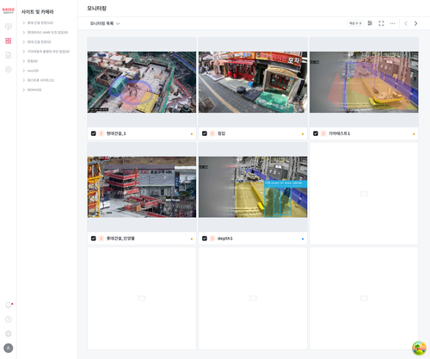Uncheck the 침입 camera checkbox
Image resolution: width=430 pixels, height=359 pixels.
coord(205,133)
